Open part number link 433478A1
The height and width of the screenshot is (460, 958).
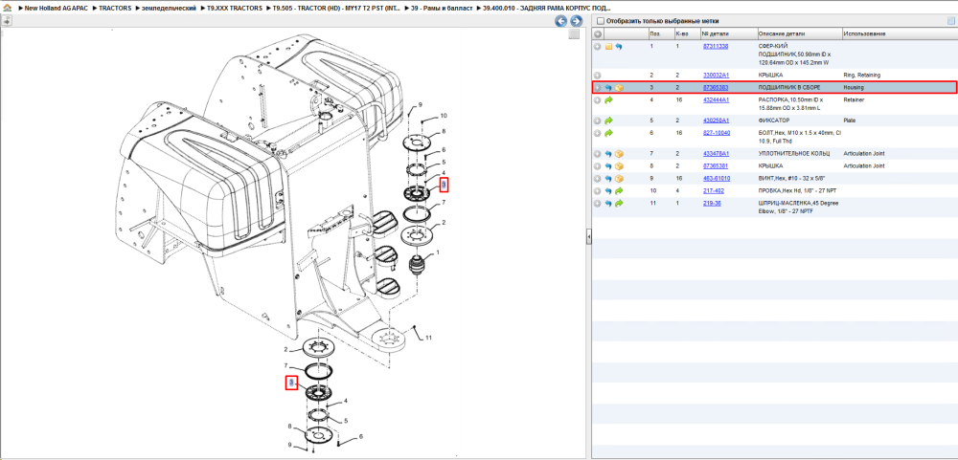click(x=716, y=154)
